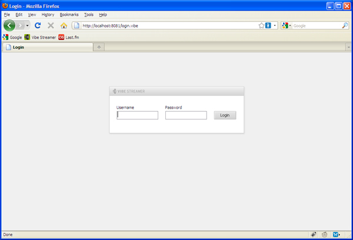Go back using the green Back arrow
Image resolution: width=353 pixels, height=240 pixels.
coord(9,25)
